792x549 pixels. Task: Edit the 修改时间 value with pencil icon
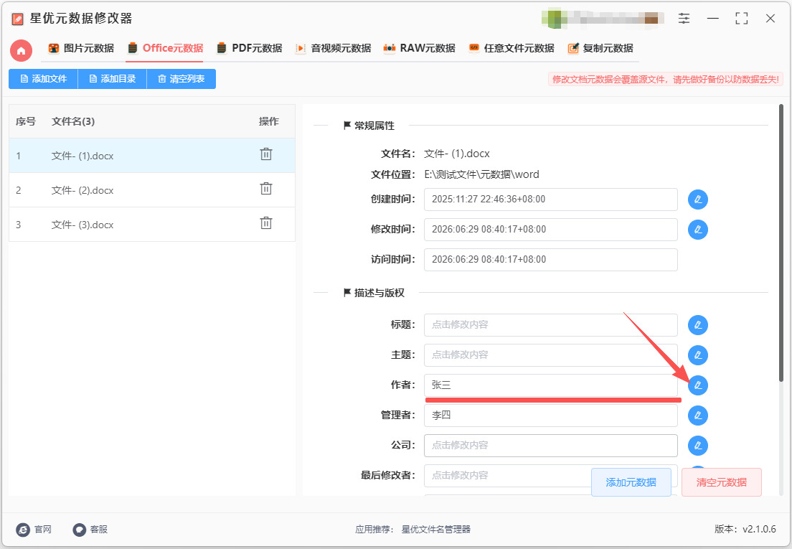pyautogui.click(x=698, y=230)
